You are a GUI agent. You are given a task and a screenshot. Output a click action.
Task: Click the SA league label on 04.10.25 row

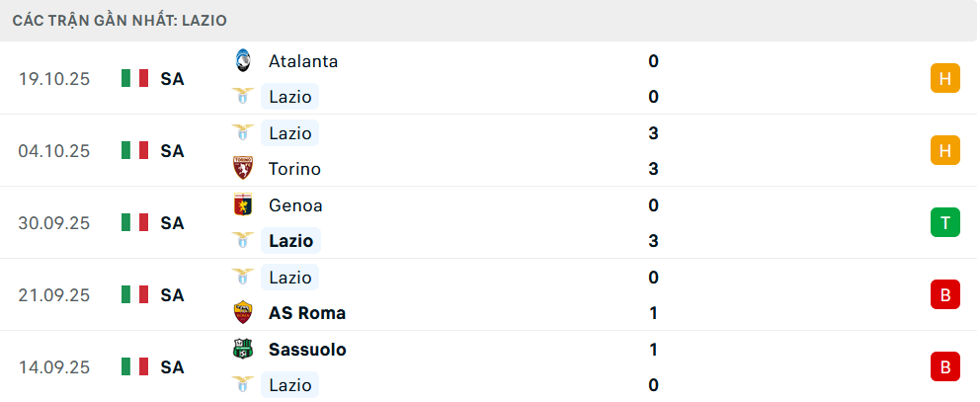[173, 151]
